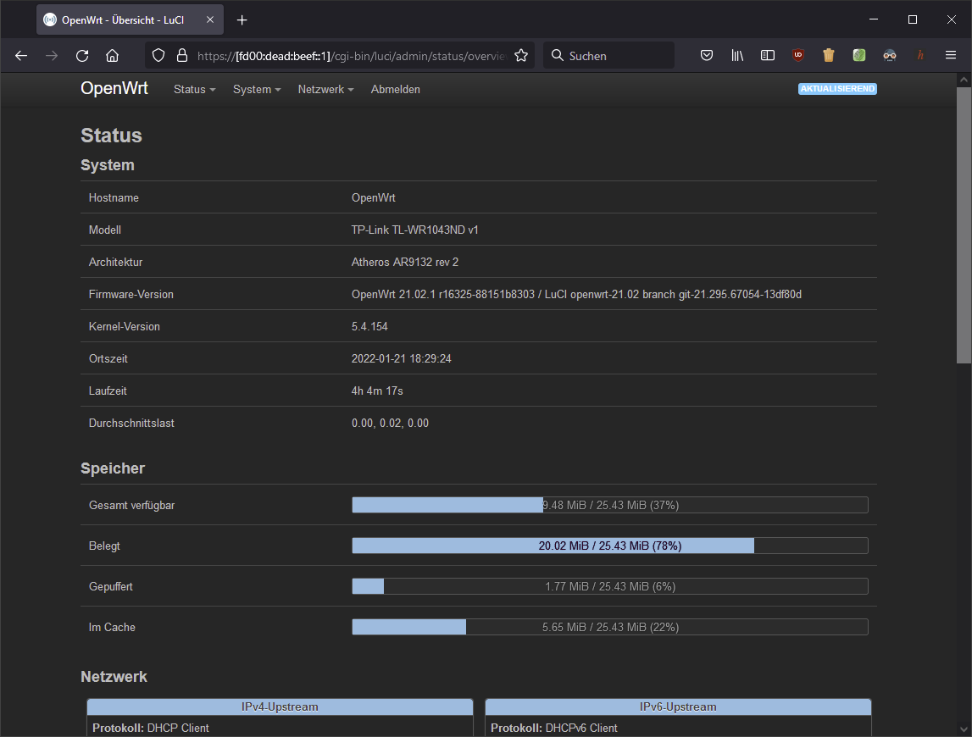Viewport: 972px width, 737px height.
Task: Click the page vertical scrollbar thumb
Action: tap(964, 225)
